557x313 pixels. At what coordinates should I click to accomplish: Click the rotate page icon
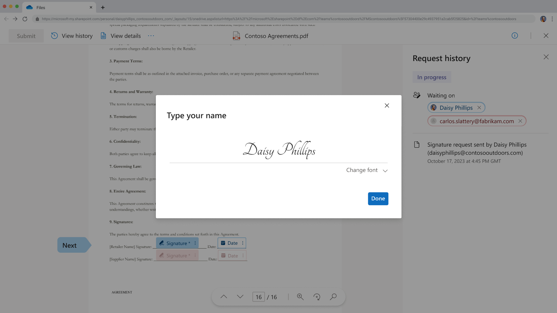click(317, 297)
